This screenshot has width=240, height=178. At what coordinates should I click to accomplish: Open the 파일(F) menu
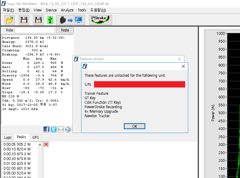8,10
